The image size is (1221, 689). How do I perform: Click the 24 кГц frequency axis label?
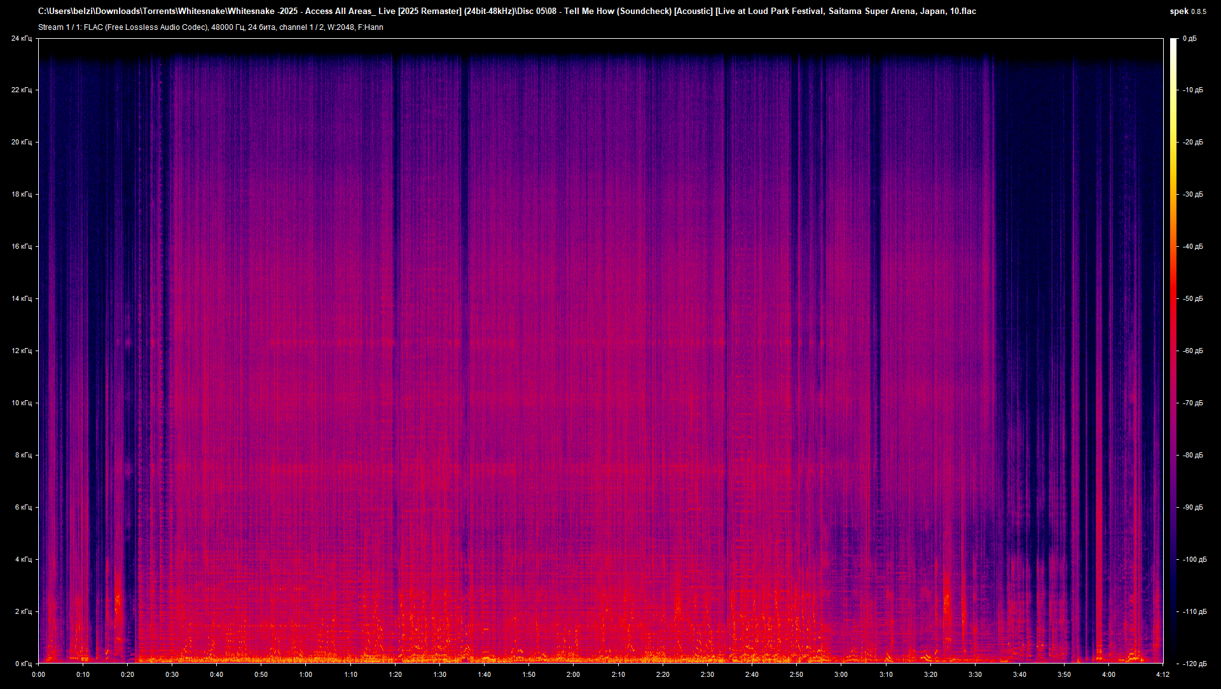pyautogui.click(x=22, y=38)
